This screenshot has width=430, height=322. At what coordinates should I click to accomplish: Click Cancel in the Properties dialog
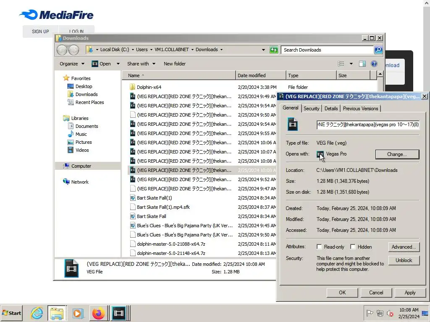pyautogui.click(x=376, y=292)
